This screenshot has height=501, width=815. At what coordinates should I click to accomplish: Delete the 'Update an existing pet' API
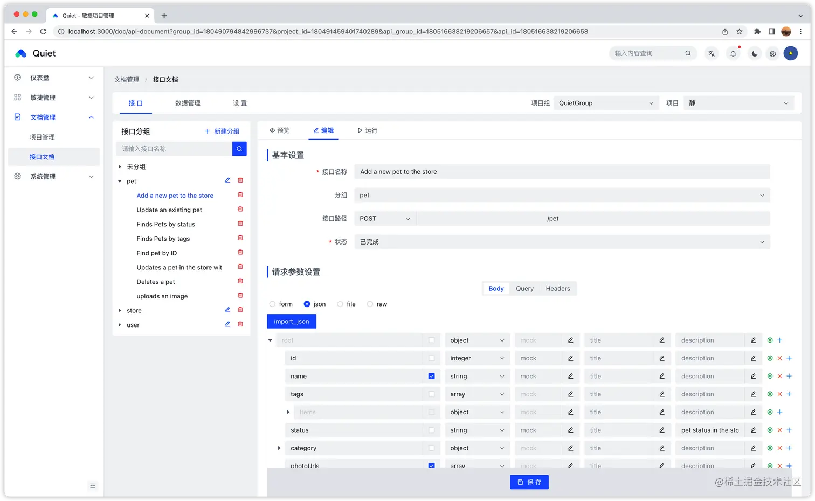(240, 210)
